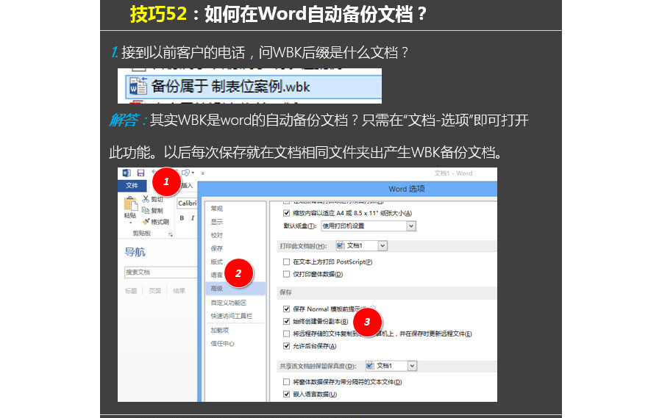The image size is (662, 418).
Task: Select the 备份属于 制表位案例.wbk file row
Action: [x=253, y=87]
